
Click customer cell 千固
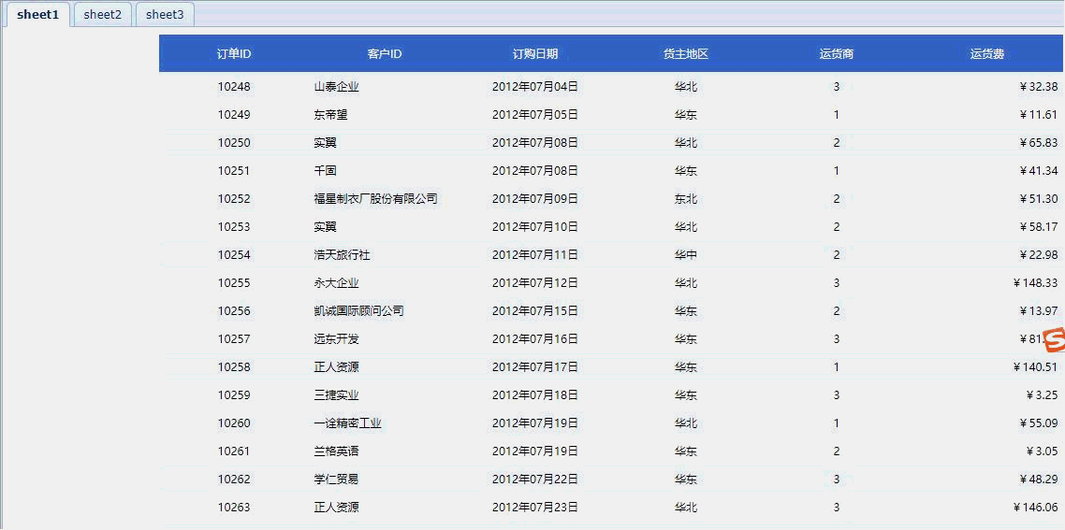(x=326, y=171)
